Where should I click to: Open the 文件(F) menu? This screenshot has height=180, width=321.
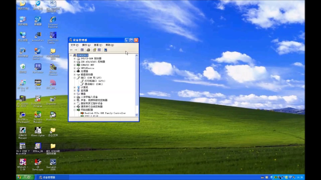[x=74, y=45]
